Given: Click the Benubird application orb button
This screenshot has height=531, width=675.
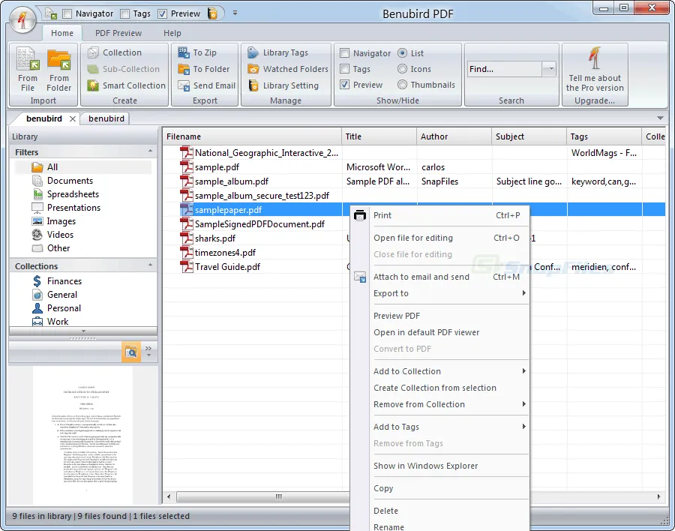Looking at the screenshot, I should click(22, 19).
